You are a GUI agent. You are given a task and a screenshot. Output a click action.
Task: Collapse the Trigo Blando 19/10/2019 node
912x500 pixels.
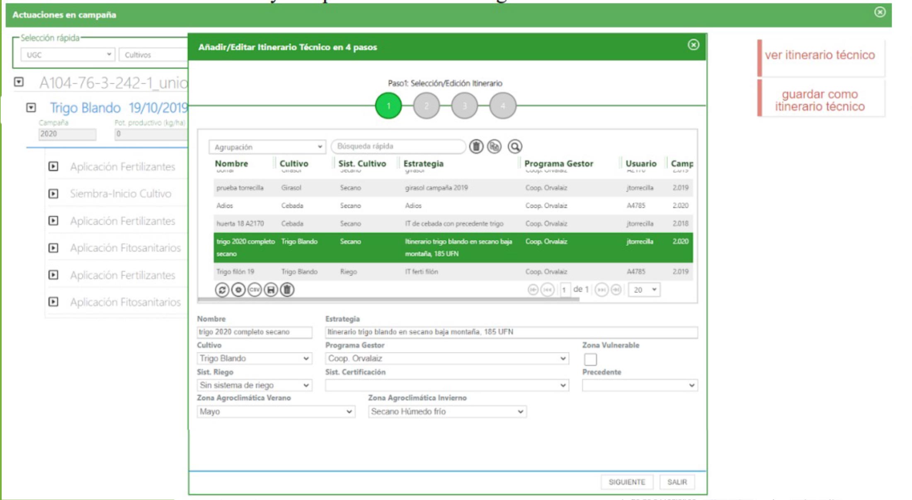point(31,108)
